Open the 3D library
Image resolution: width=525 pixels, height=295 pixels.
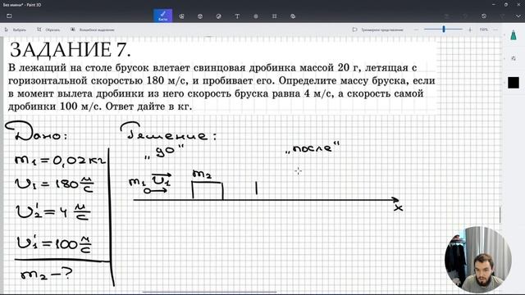(293, 16)
